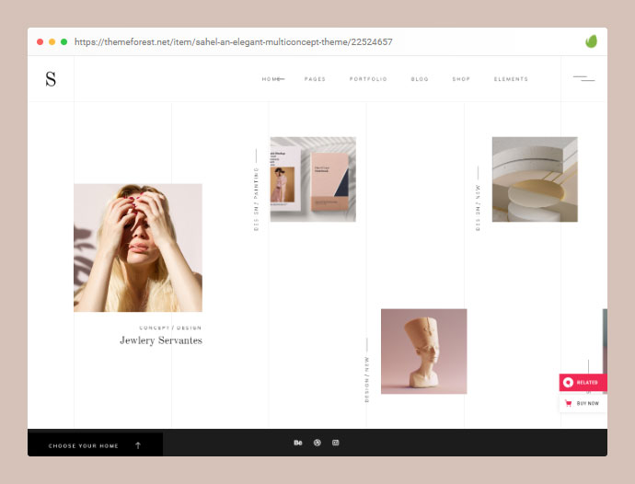Screen dimensions: 635x484
Task: Click the red close window dot
Action: (40, 41)
